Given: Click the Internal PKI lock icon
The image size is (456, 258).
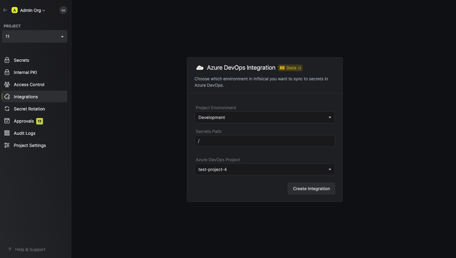Looking at the screenshot, I should [x=7, y=72].
